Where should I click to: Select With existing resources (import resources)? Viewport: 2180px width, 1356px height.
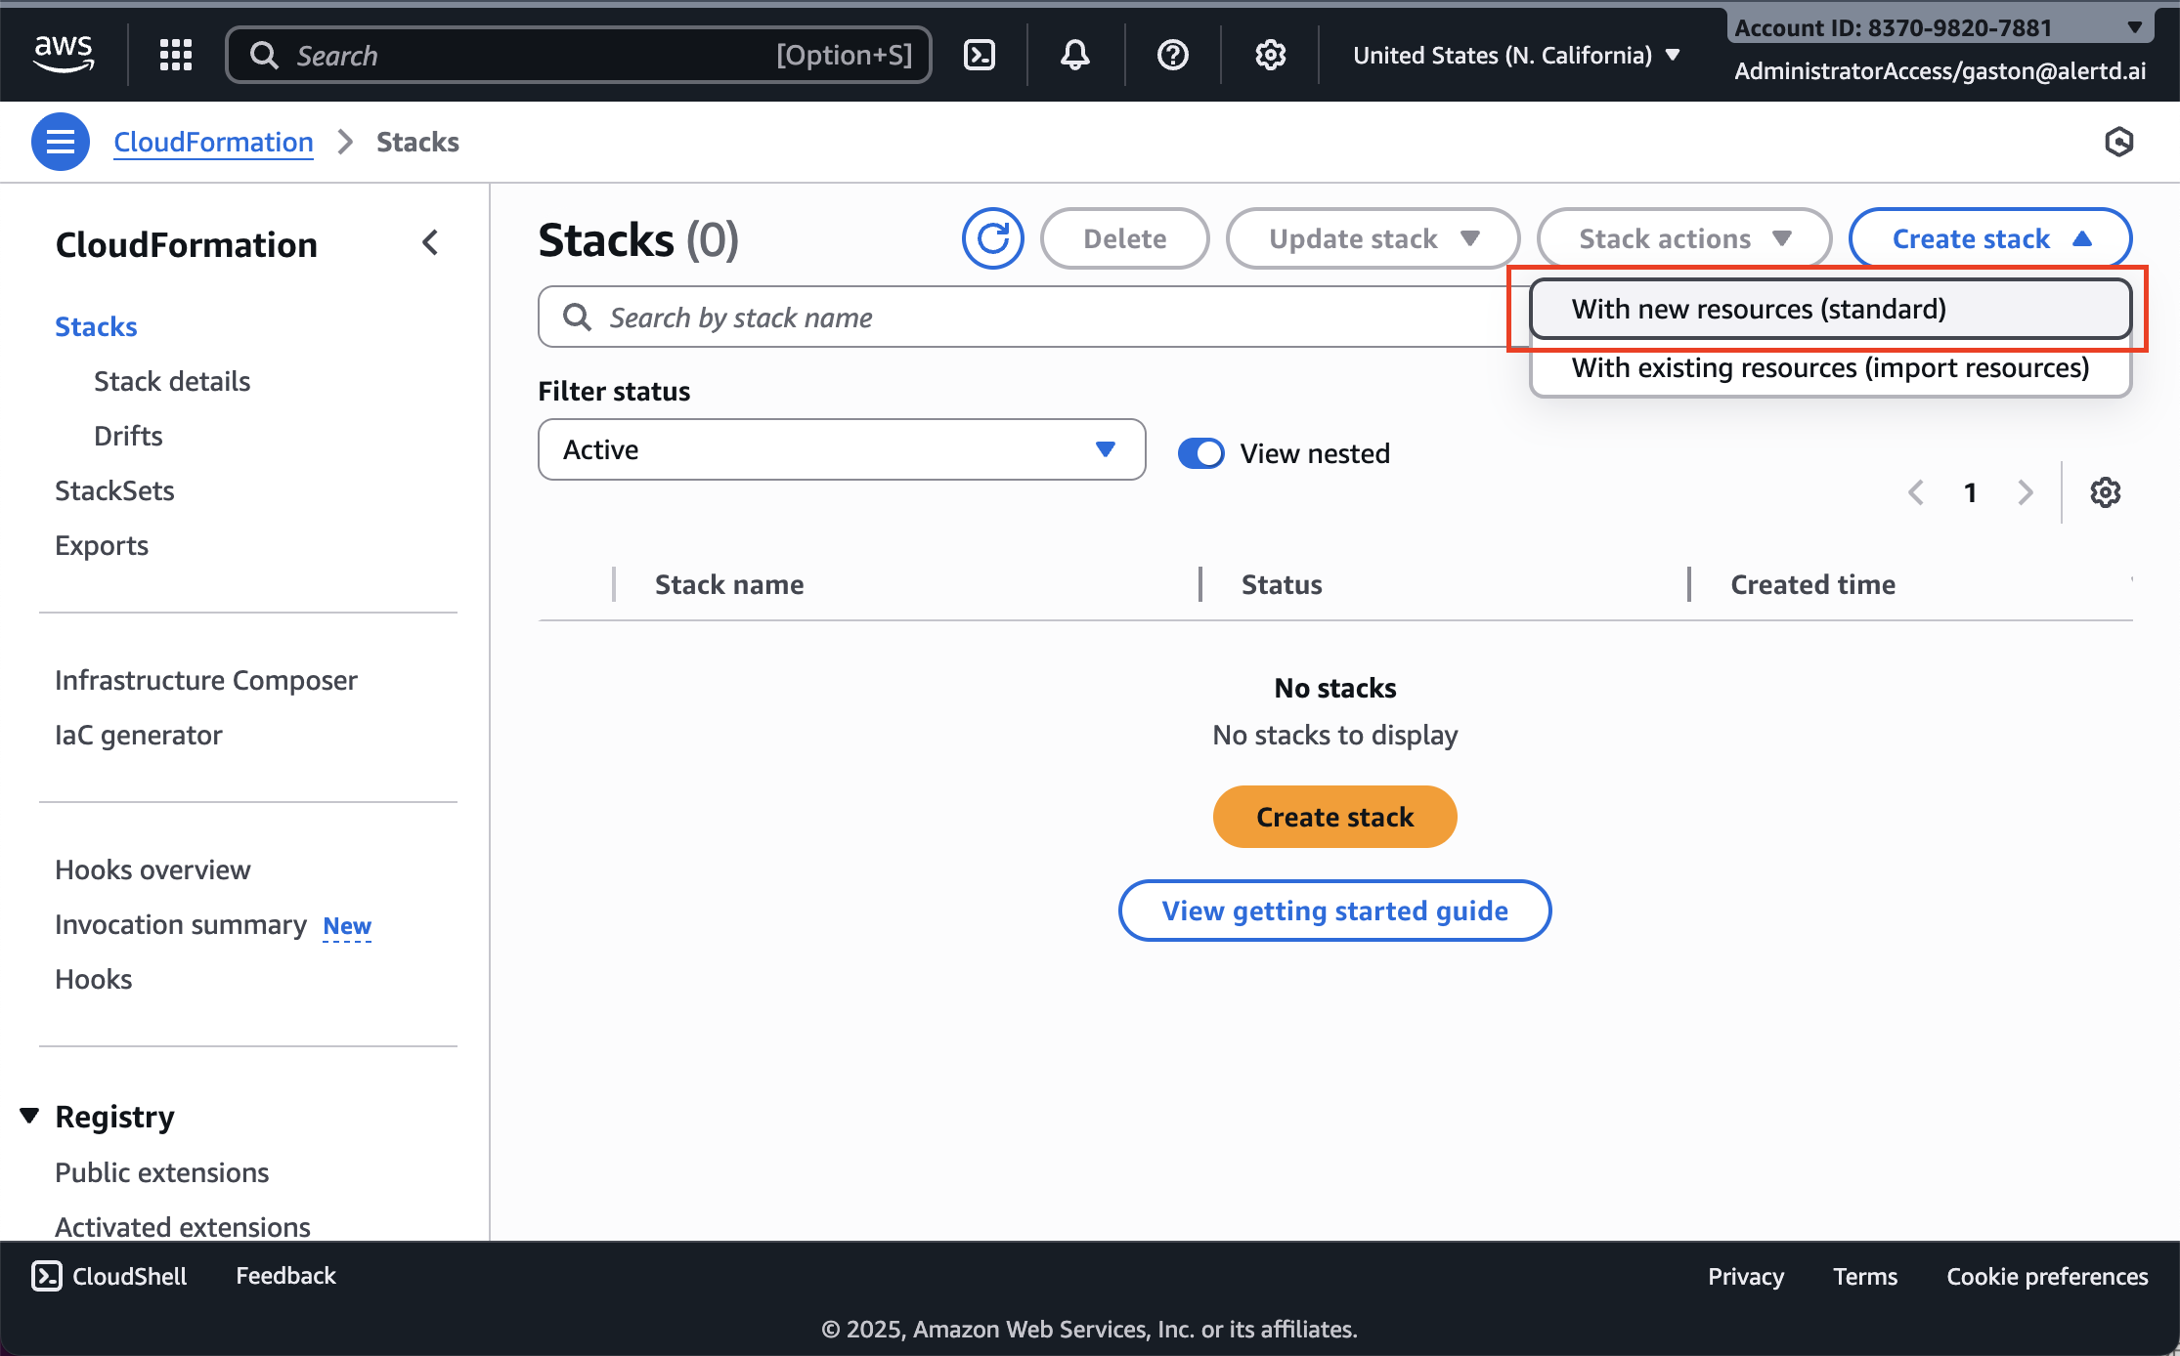click(1829, 368)
